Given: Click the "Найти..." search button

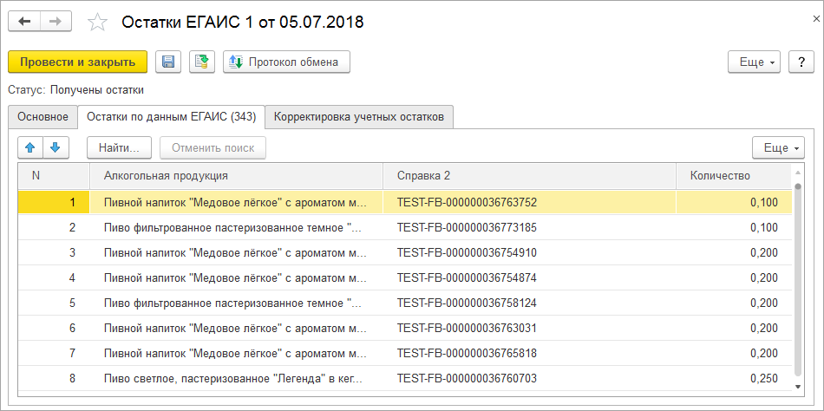Looking at the screenshot, I should (x=119, y=147).
